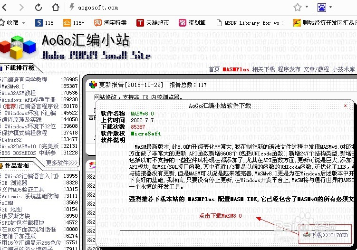Open 用16位汇编显示256色位 entry

[31, 242]
